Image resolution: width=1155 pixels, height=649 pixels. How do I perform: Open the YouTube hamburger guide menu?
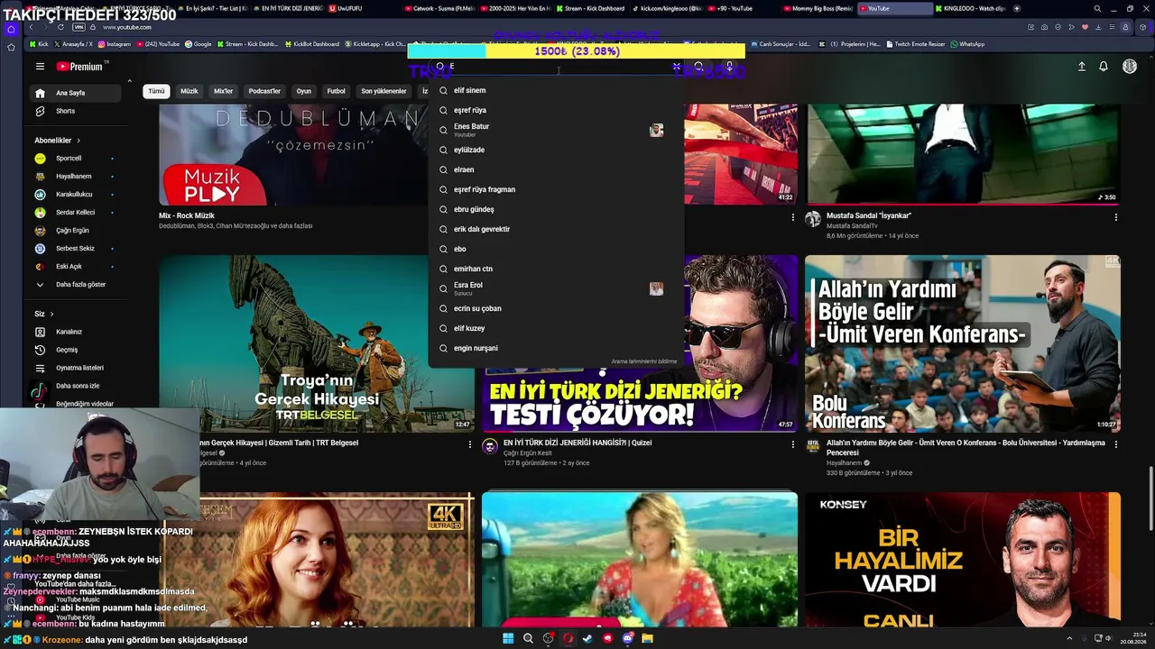[x=40, y=67]
